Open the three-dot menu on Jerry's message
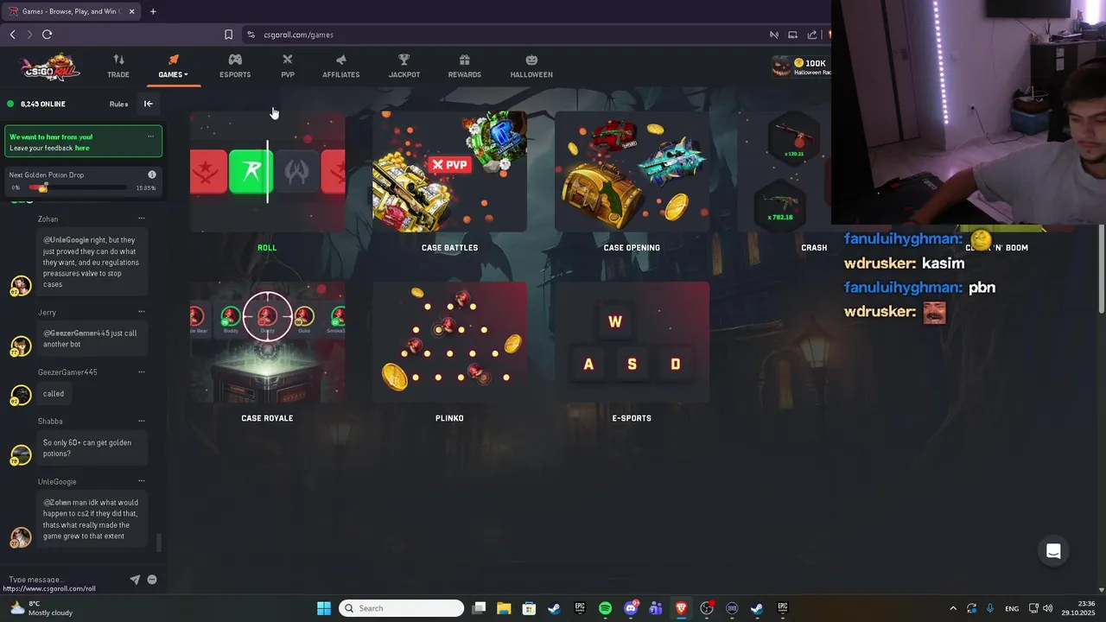 coord(142,312)
